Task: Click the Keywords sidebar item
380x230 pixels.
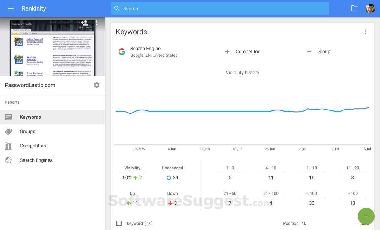Action: 30,117
